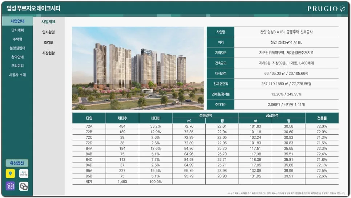This screenshot has width=351, height=198.
Task: Select the 72B type row cell
Action: point(89,132)
